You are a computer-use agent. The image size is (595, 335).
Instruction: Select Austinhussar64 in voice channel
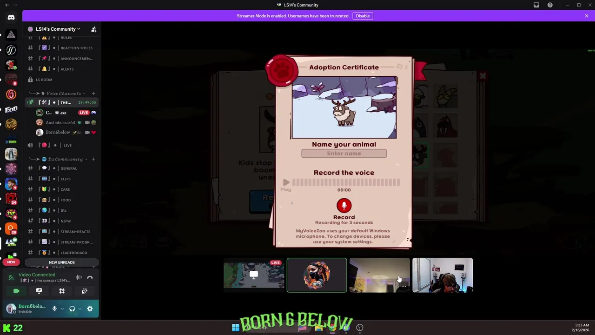coord(66,122)
